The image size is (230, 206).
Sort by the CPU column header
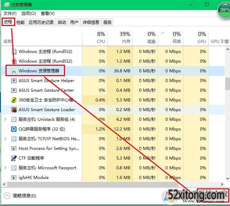click(95, 38)
